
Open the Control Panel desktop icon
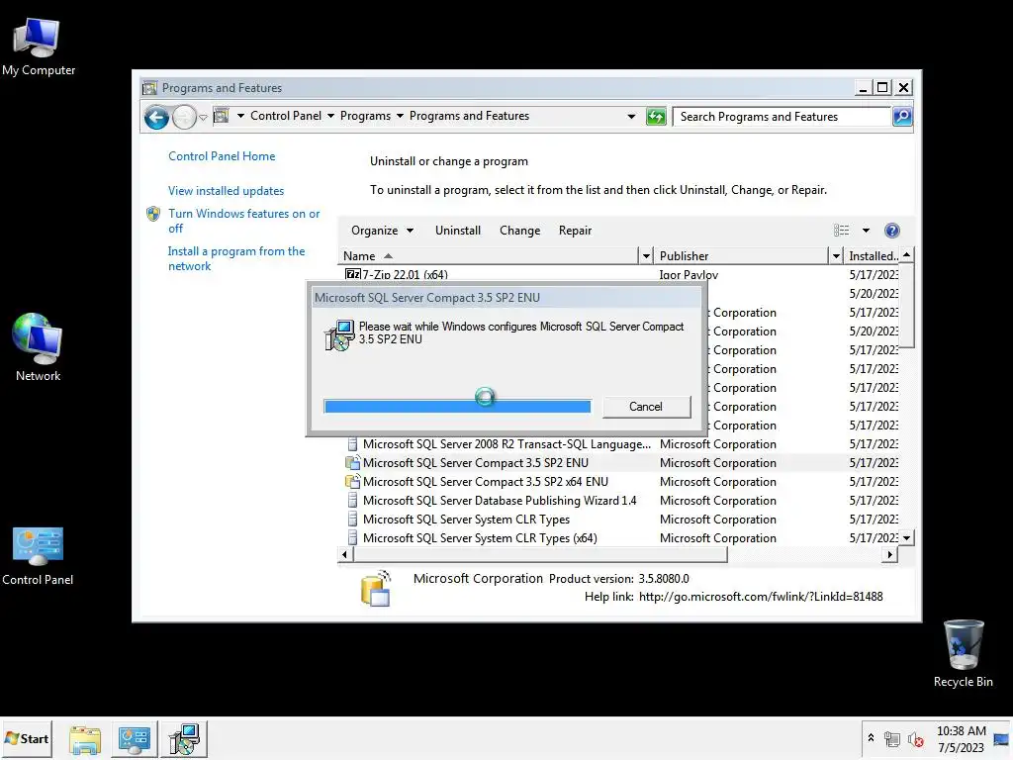(38, 556)
